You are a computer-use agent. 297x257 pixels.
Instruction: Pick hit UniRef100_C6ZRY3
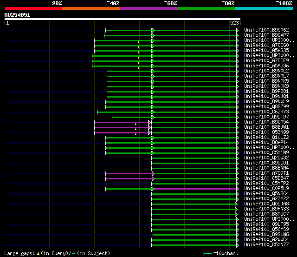pos(266,112)
